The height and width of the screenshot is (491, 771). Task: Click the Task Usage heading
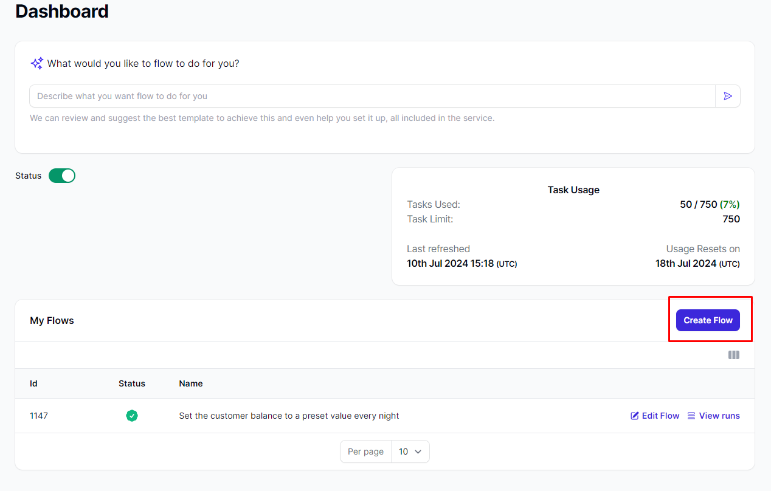[x=573, y=190]
